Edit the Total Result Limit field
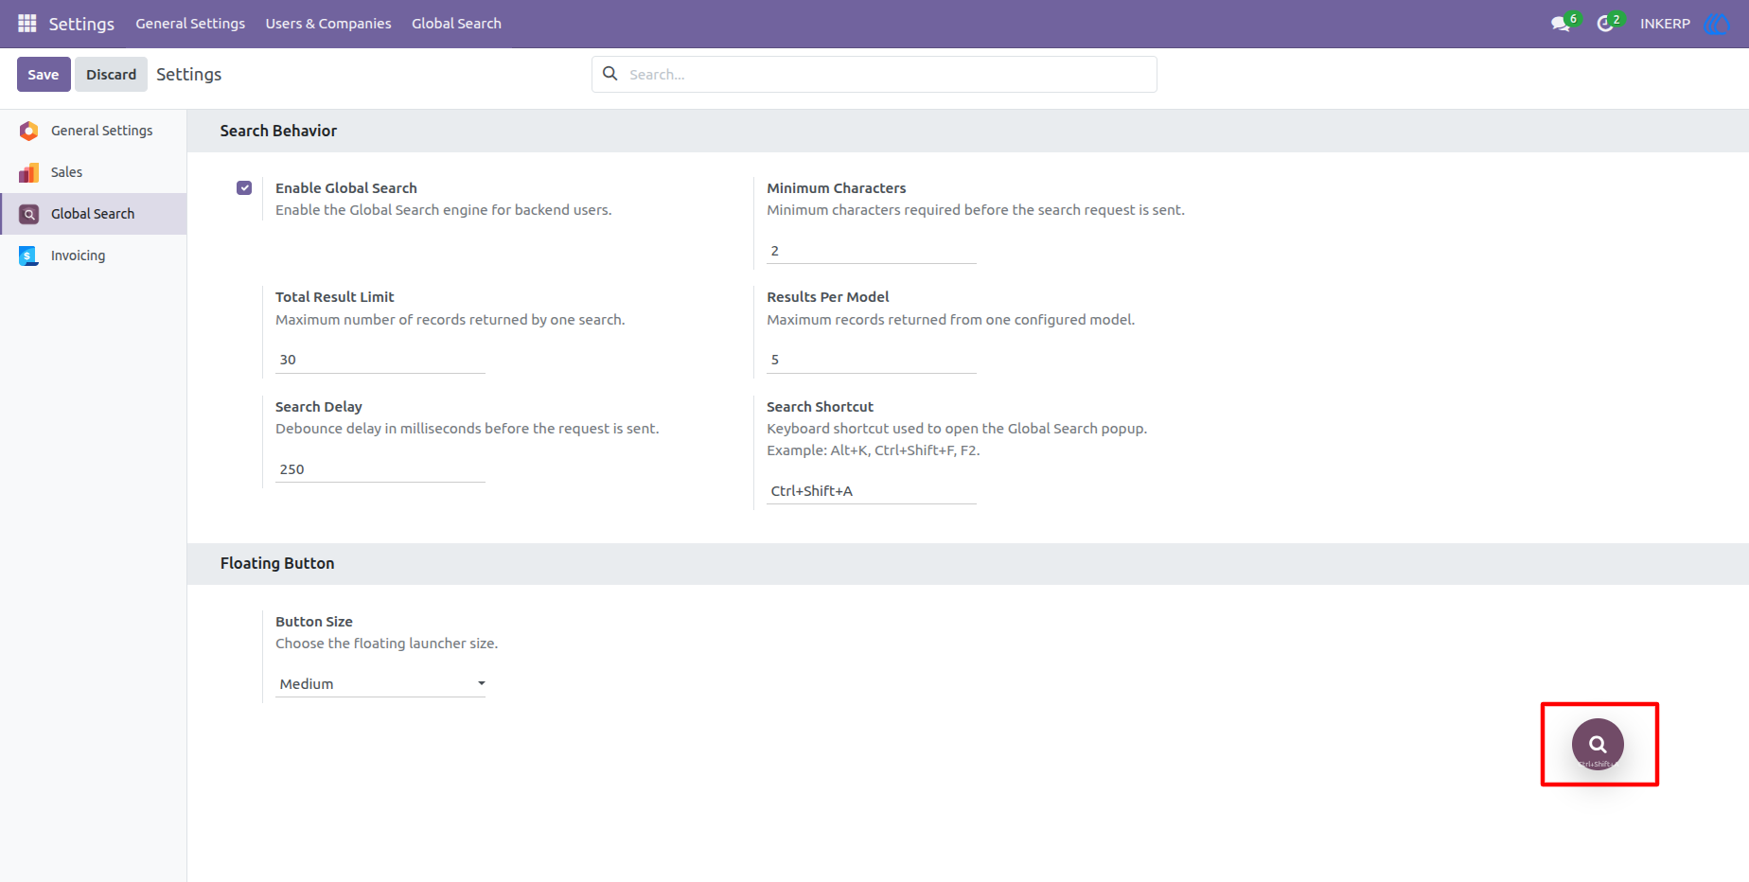 point(380,360)
